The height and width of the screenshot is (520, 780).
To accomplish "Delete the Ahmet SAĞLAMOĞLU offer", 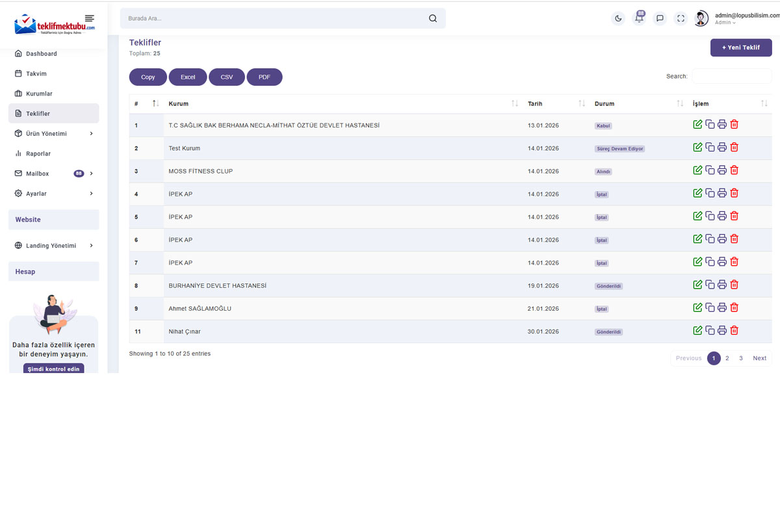I will tap(734, 307).
